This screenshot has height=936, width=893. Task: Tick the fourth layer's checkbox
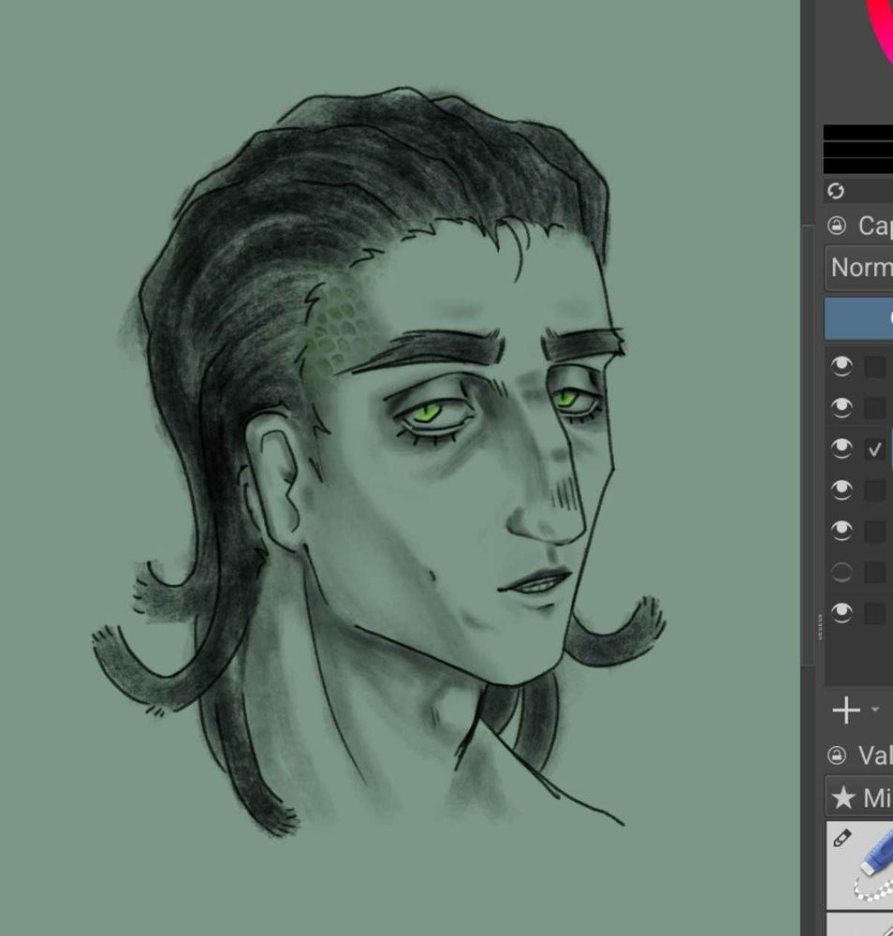874,490
